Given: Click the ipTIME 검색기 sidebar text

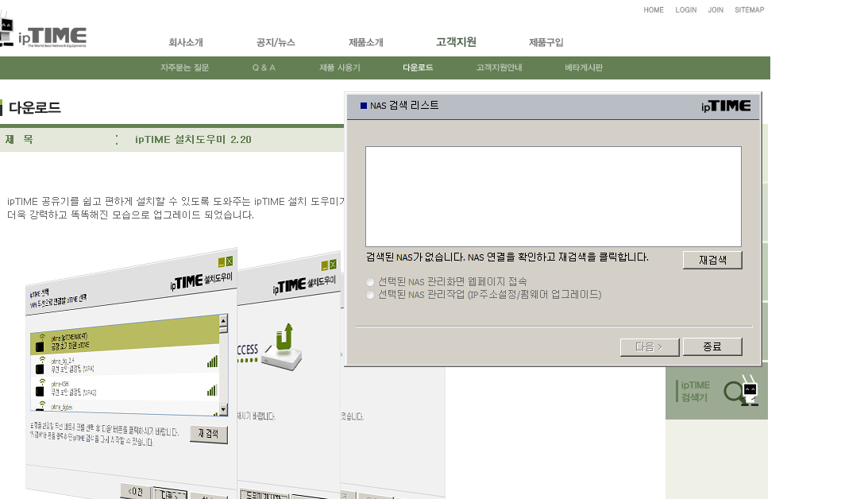Looking at the screenshot, I should [695, 391].
